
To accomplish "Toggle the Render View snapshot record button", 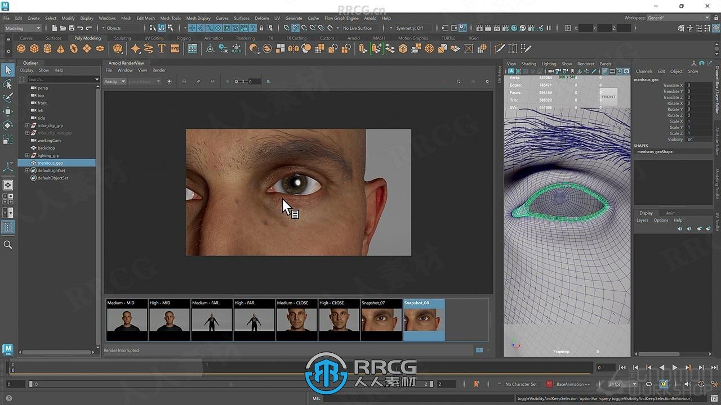I will click(170, 82).
